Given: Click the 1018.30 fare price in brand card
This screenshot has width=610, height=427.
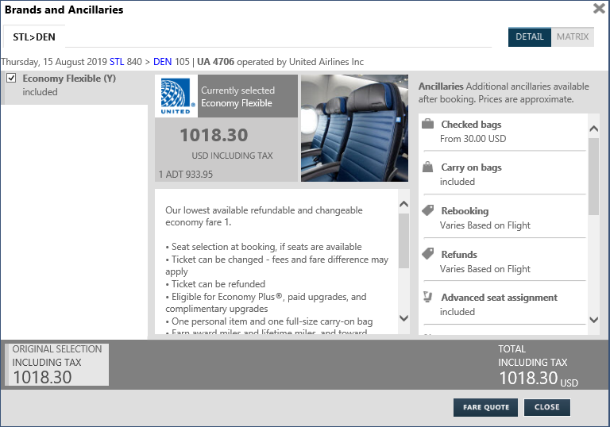Looking at the screenshot, I should (214, 136).
